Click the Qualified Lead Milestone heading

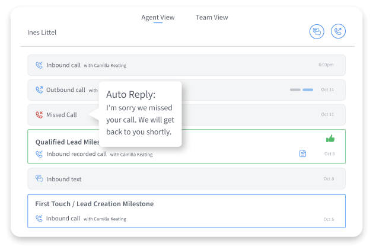click(x=68, y=142)
